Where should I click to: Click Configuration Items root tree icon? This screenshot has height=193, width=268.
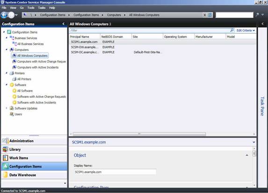pos(9,32)
